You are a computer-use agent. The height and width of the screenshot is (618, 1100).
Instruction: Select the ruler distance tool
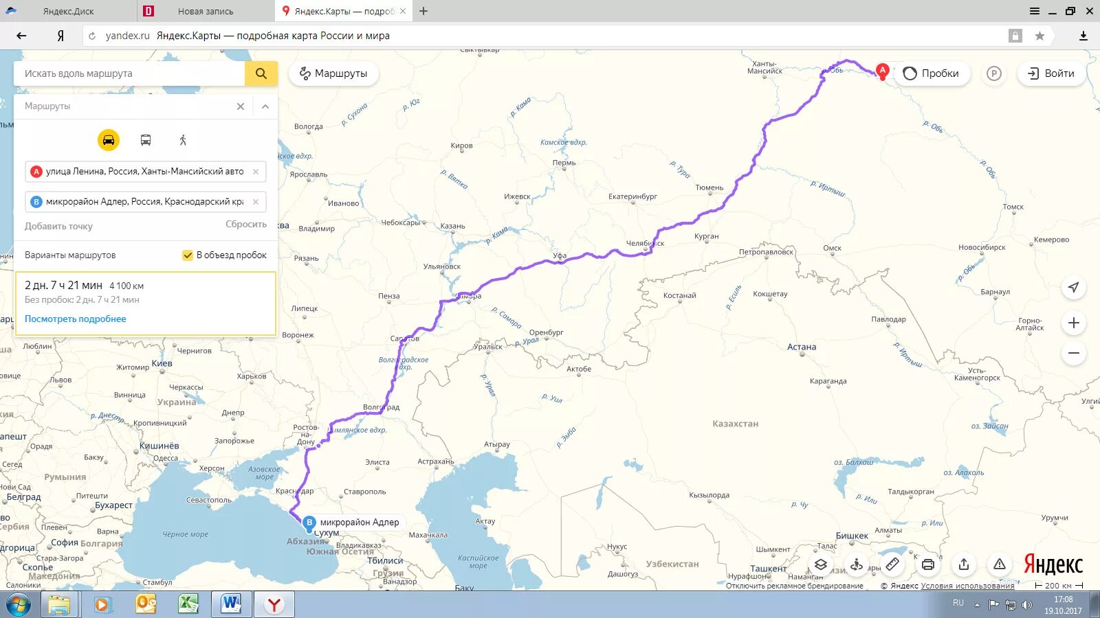click(892, 564)
